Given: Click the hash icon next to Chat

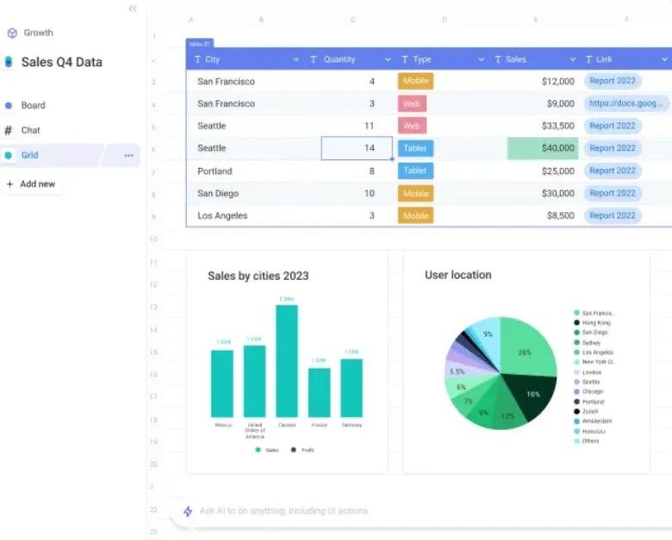Looking at the screenshot, I should [x=8, y=130].
